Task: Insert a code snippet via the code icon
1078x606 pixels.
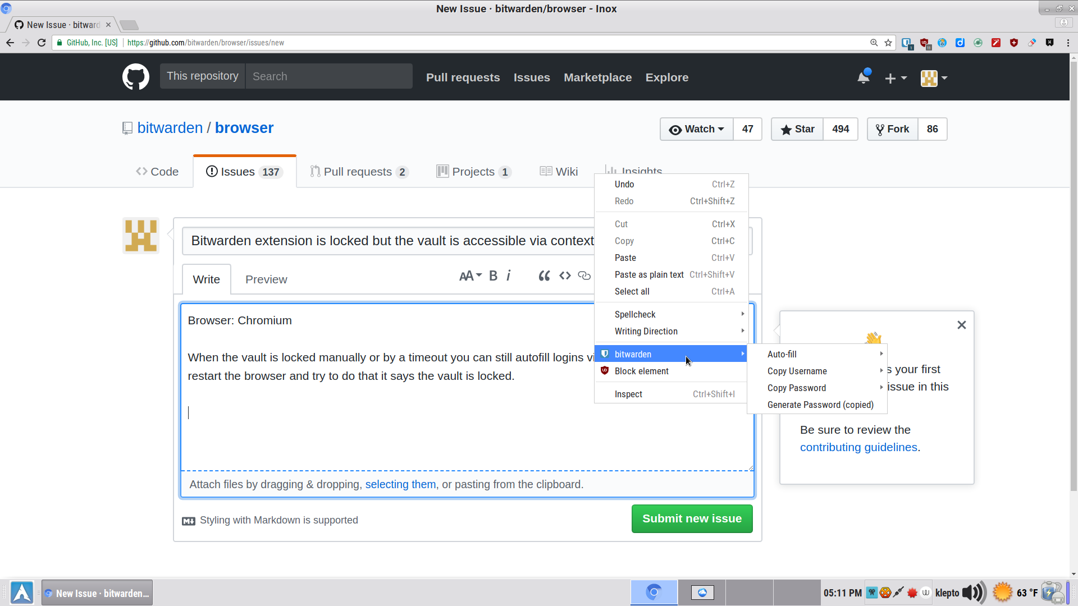Action: coord(565,276)
